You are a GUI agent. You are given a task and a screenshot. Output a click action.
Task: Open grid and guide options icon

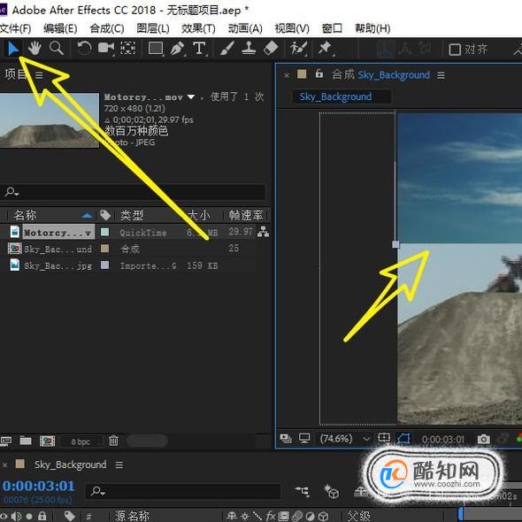384,437
